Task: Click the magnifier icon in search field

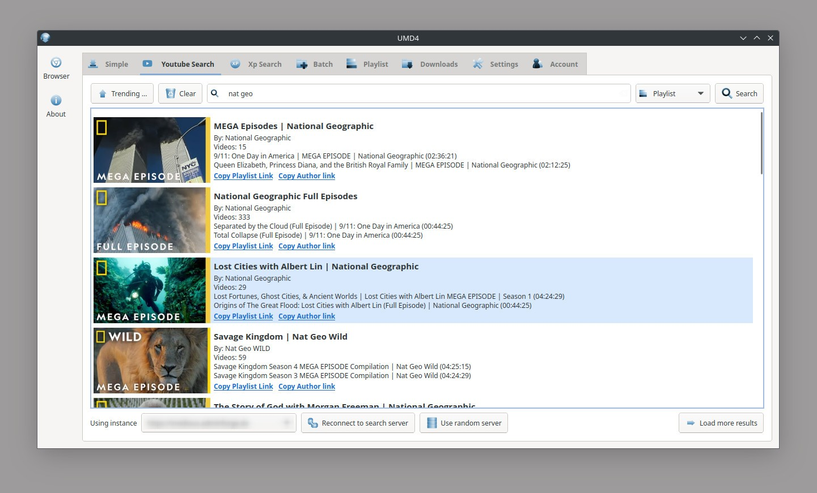Action: tap(215, 93)
